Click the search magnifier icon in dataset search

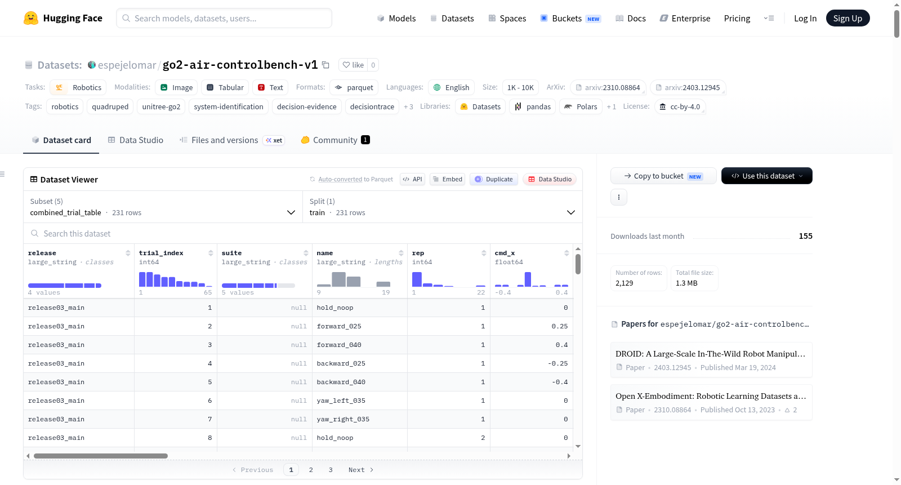[35, 233]
